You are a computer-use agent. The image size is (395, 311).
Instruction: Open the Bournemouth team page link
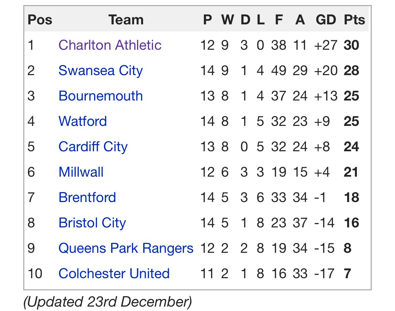100,96
